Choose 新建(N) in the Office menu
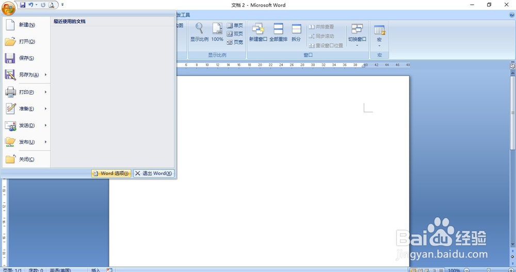Image resolution: width=516 pixels, height=272 pixels. (26, 25)
